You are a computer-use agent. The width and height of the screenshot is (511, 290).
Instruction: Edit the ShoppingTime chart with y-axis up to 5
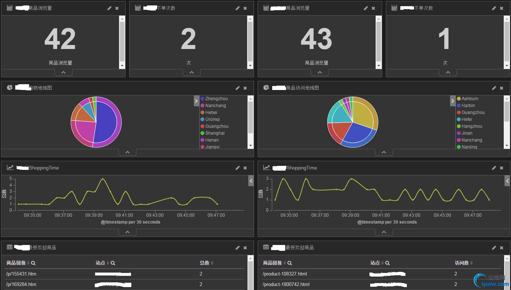[238, 168]
